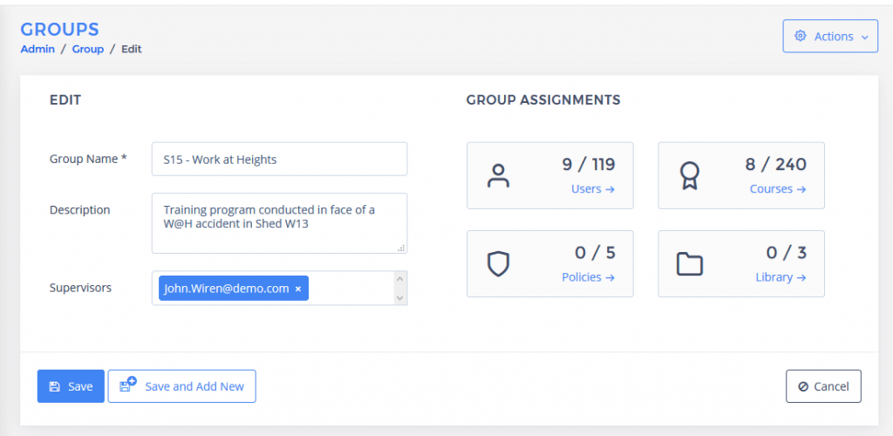Click the Description text area
893x436 pixels.
click(279, 223)
